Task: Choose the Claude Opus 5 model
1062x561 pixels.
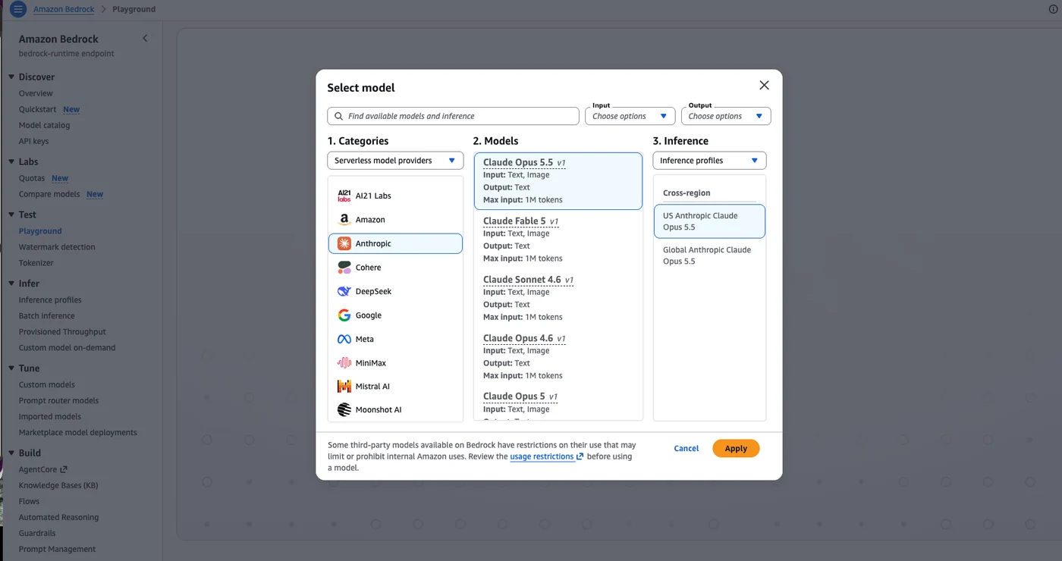Action: tap(558, 404)
